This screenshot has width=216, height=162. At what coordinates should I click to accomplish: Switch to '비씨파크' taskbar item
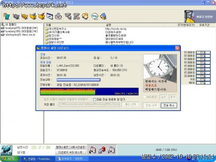[x=72, y=159]
